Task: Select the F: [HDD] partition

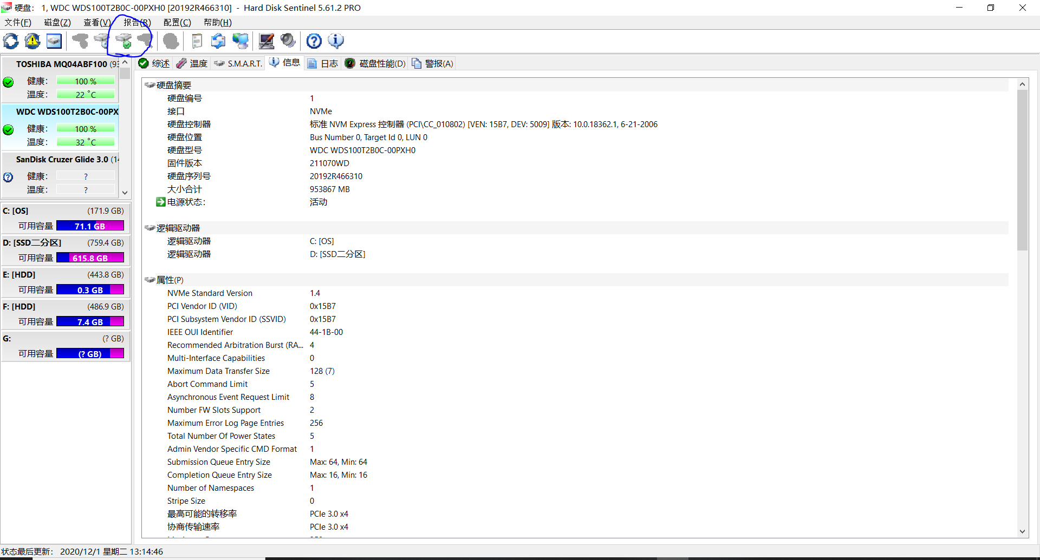Action: [x=65, y=314]
